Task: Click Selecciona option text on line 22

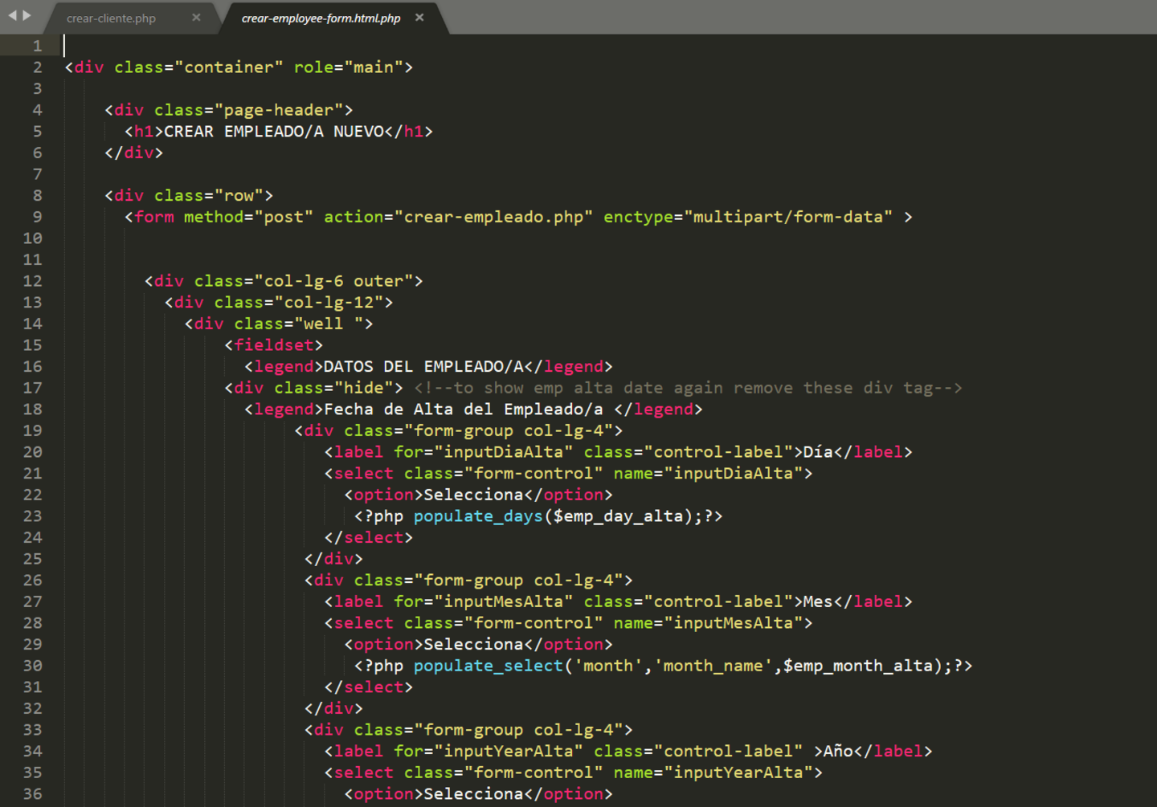Action: [473, 495]
